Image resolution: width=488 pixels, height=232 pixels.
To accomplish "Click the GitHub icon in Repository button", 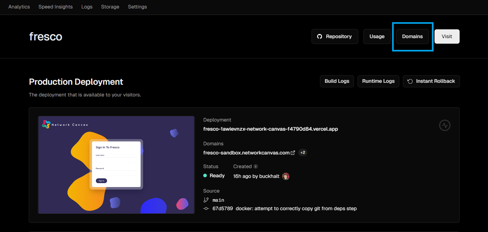I will coord(320,36).
